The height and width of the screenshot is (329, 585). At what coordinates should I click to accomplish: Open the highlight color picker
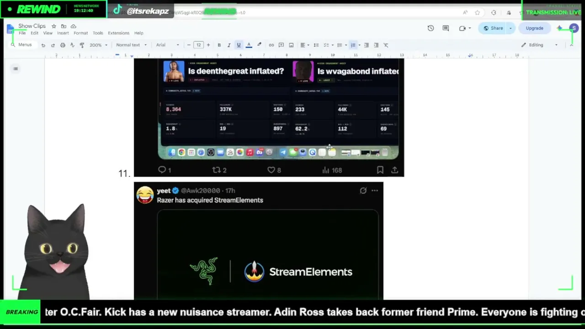pos(259,45)
